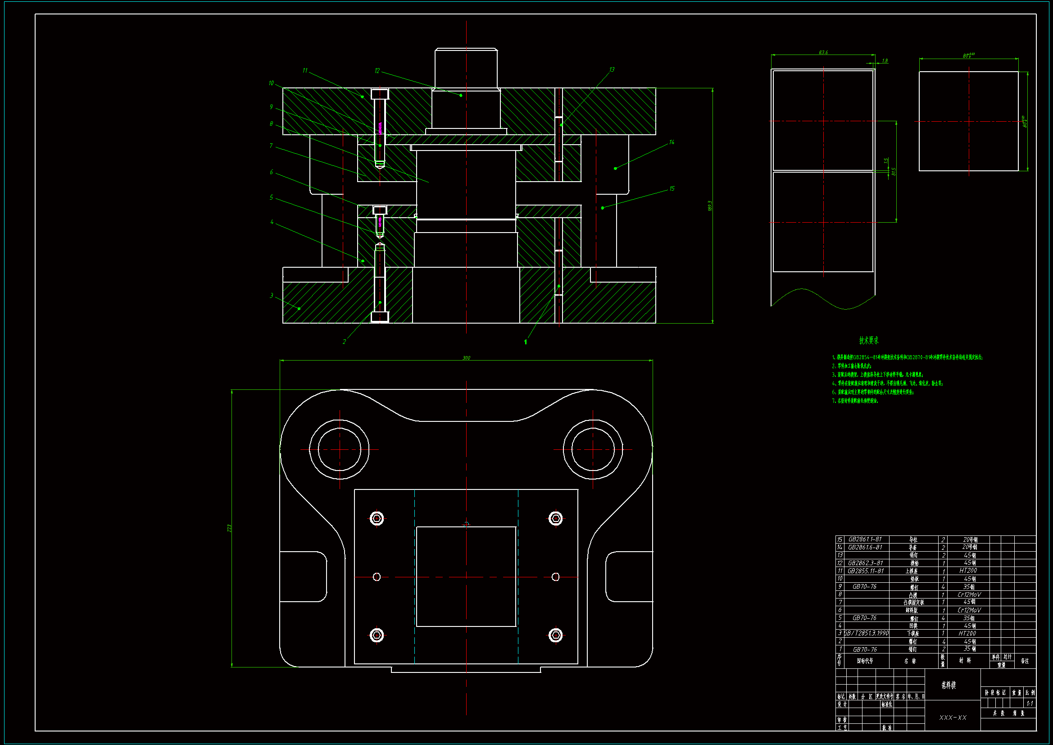Click the 凸模固定板 part name entry
Image resolution: width=1053 pixels, height=745 pixels.
tap(913, 602)
